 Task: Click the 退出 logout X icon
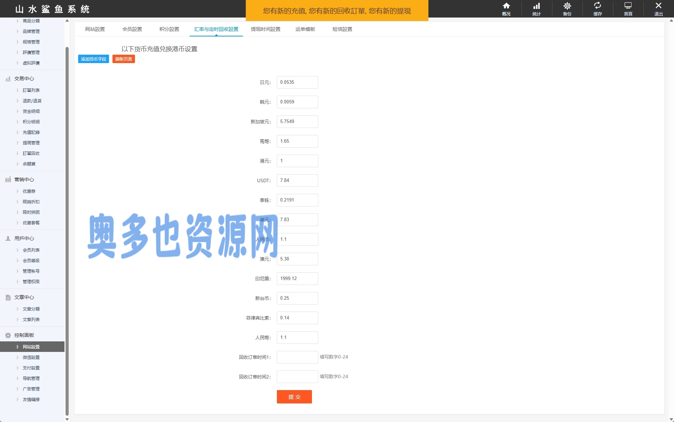pyautogui.click(x=659, y=6)
